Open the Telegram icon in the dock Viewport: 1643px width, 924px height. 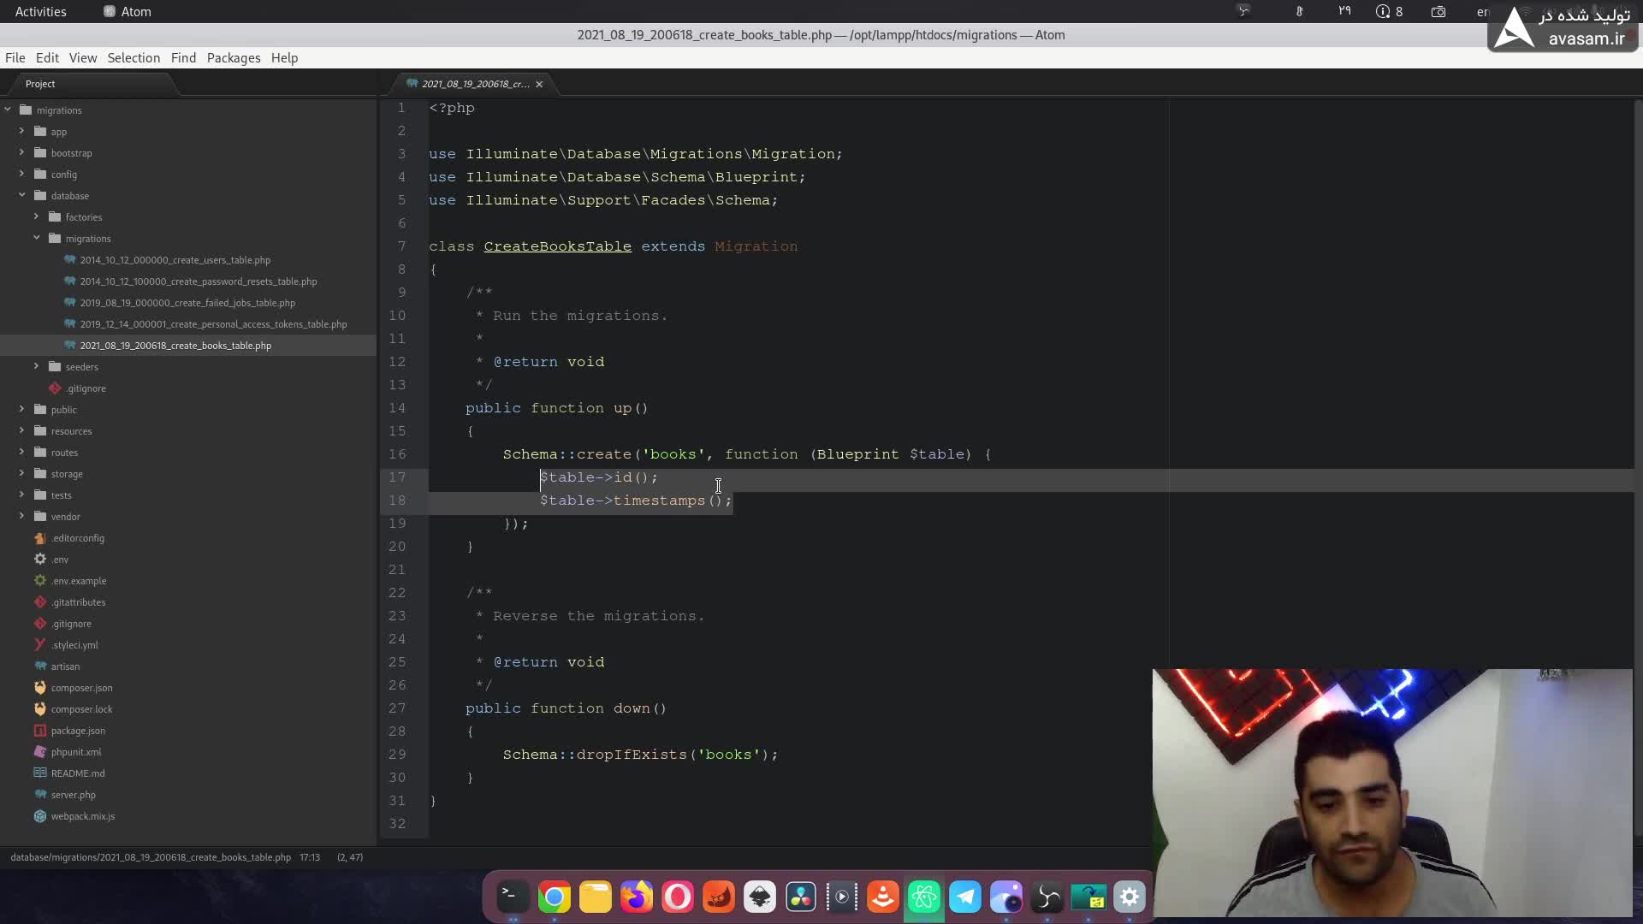(x=965, y=897)
